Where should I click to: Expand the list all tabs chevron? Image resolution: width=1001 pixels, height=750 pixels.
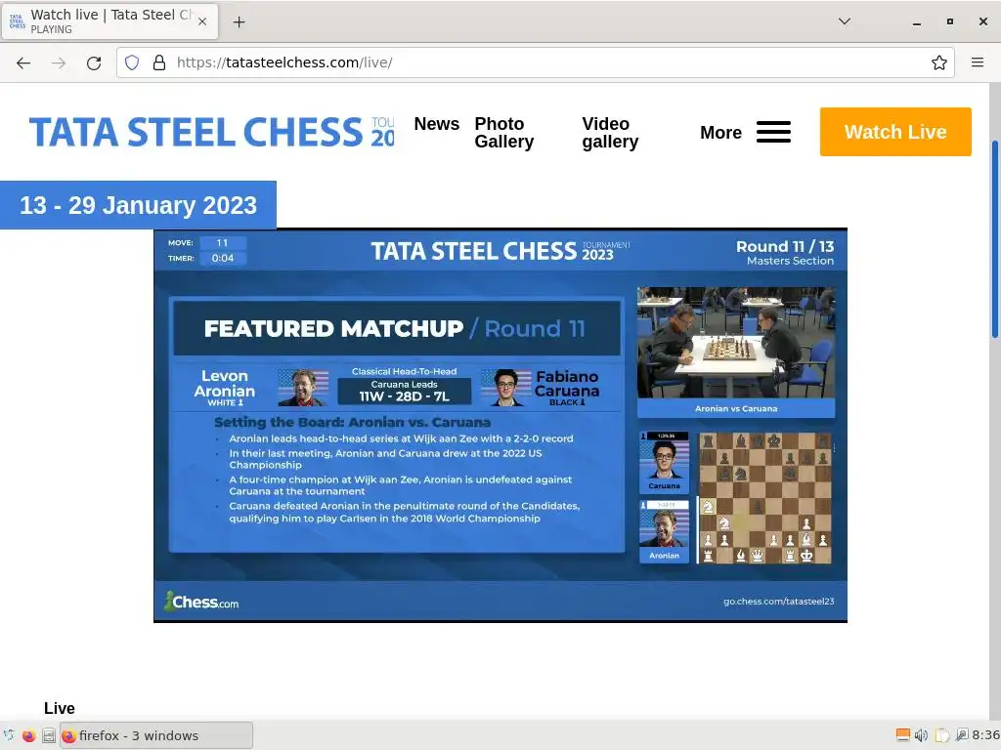pos(844,21)
